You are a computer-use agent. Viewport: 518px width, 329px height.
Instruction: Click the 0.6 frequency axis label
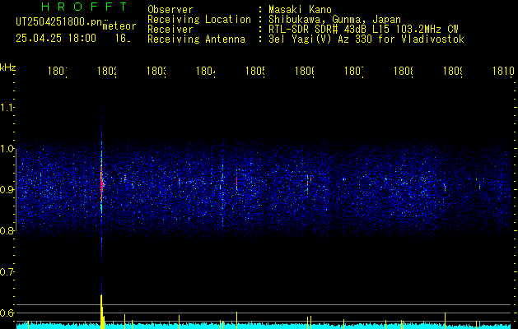[x=7, y=313]
